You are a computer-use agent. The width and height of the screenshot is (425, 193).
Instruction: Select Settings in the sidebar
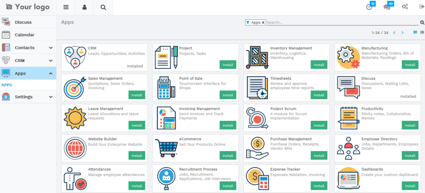click(28, 97)
